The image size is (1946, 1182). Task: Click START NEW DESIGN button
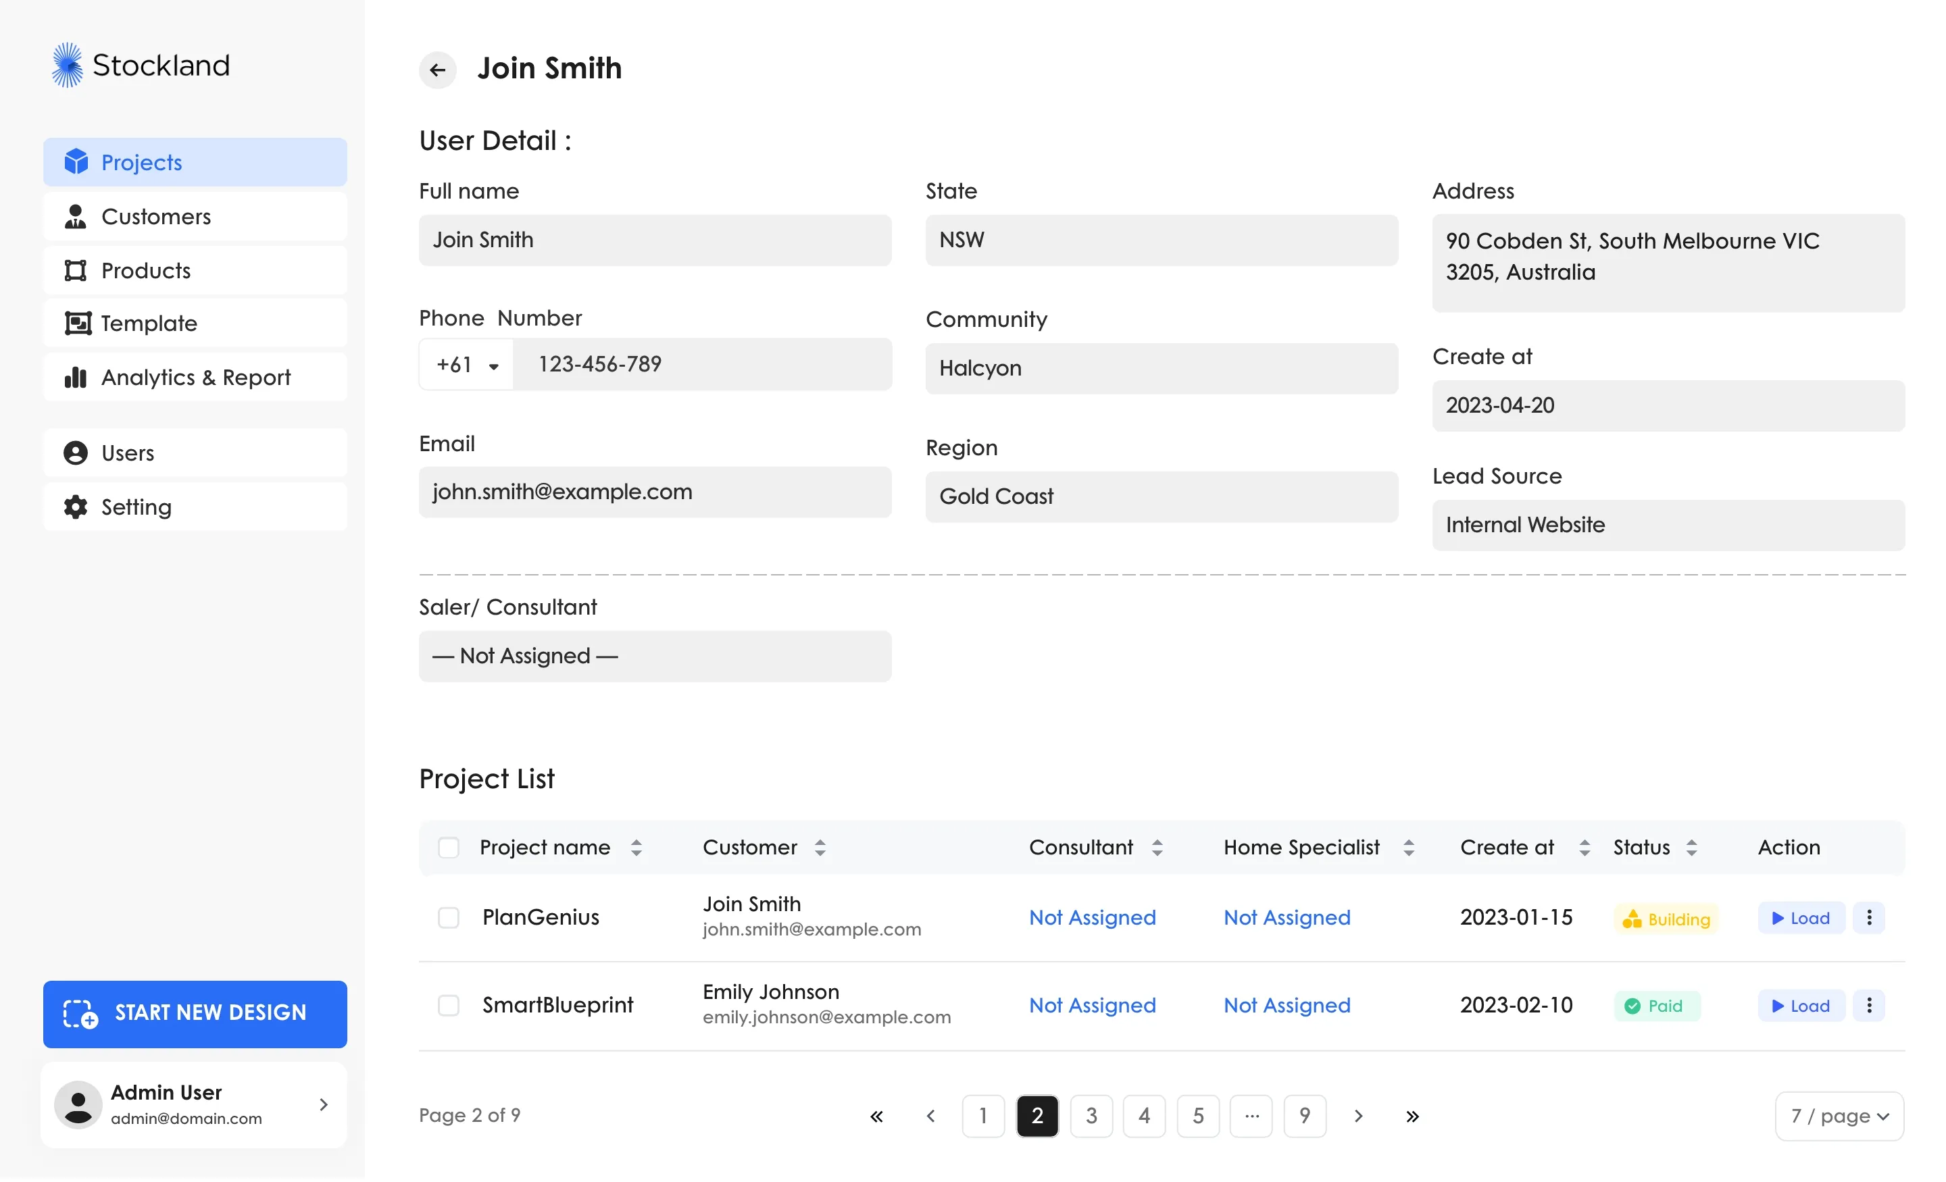[x=195, y=1014]
